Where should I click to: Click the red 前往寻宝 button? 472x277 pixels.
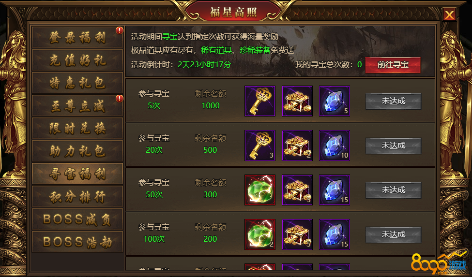coord(393,65)
